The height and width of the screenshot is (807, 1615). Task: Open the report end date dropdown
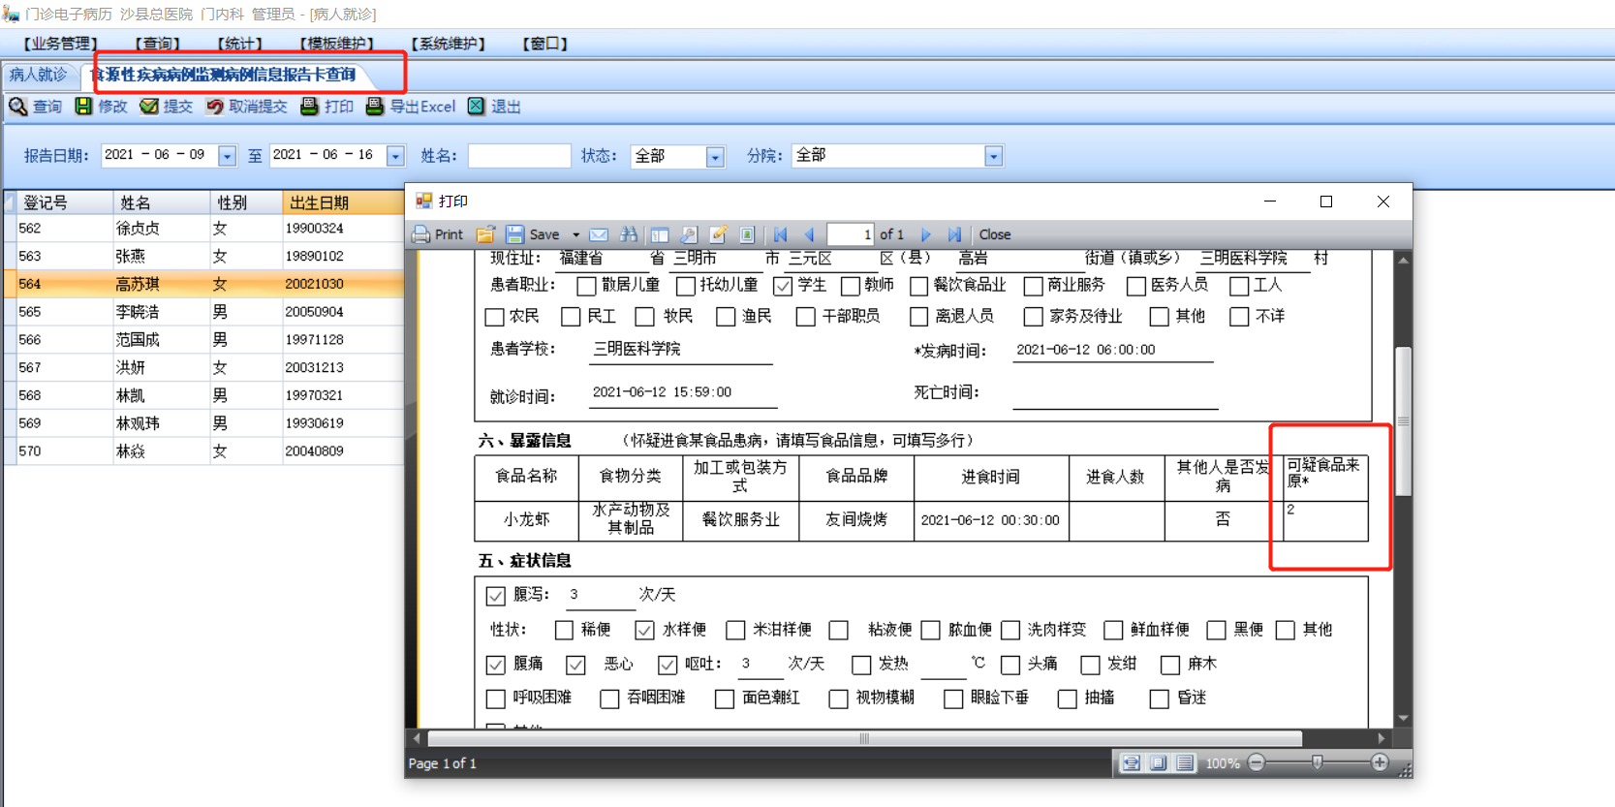(395, 156)
